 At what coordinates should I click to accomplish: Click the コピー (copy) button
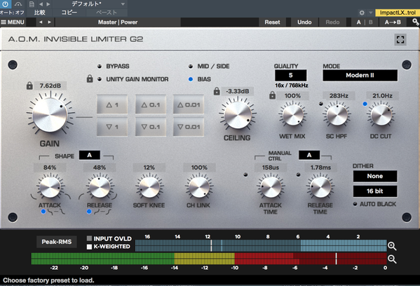point(69,13)
